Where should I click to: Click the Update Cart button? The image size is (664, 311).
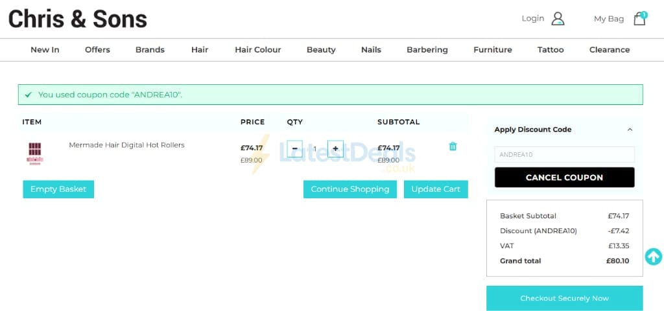point(436,189)
